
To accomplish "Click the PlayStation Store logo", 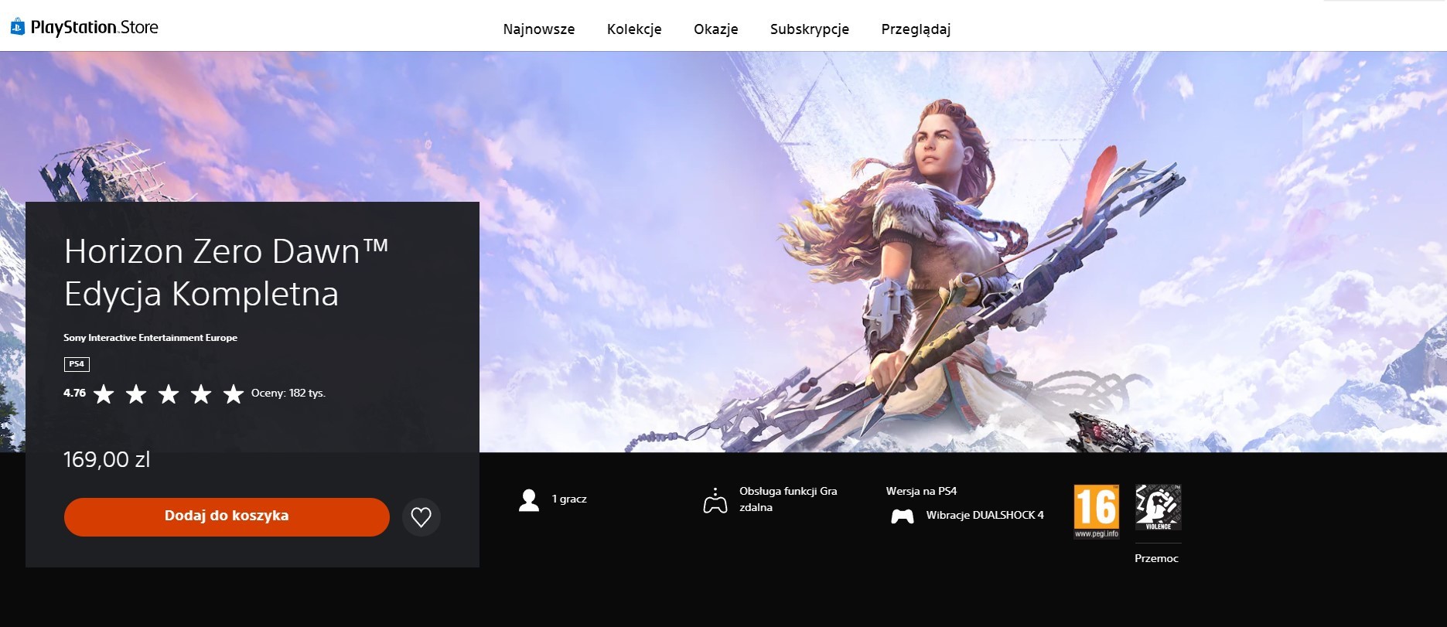I will tap(84, 28).
